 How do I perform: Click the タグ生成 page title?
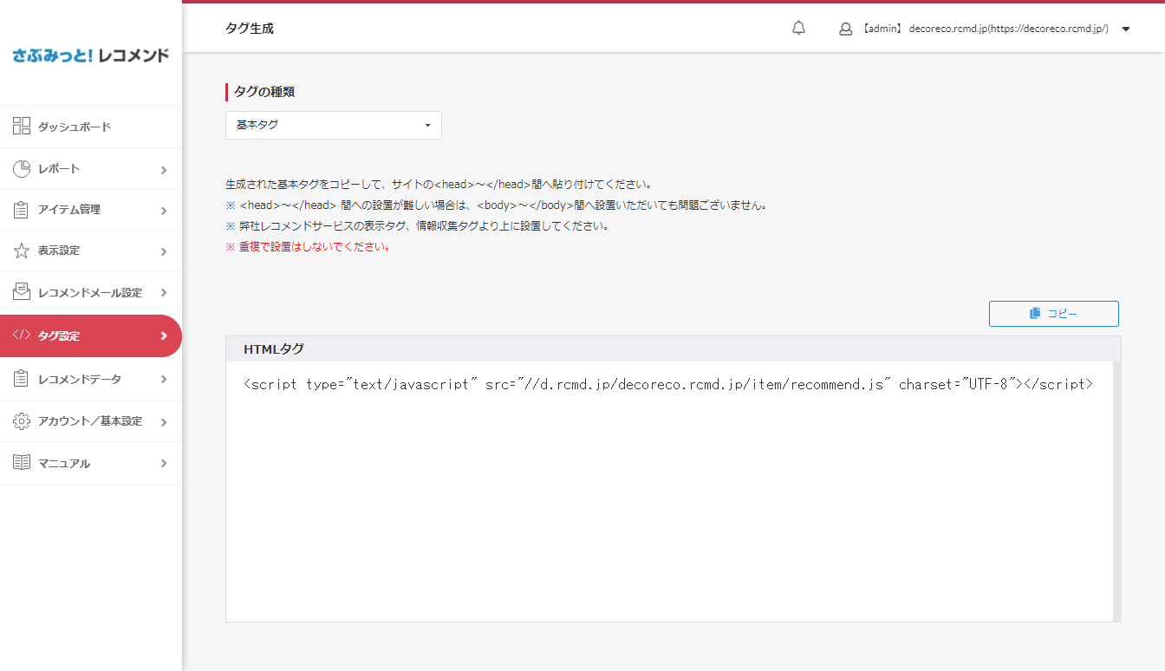click(x=250, y=29)
